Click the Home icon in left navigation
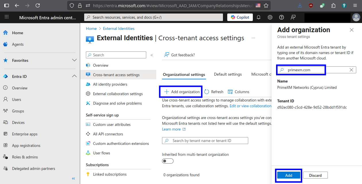362x184 pixels. point(5,33)
